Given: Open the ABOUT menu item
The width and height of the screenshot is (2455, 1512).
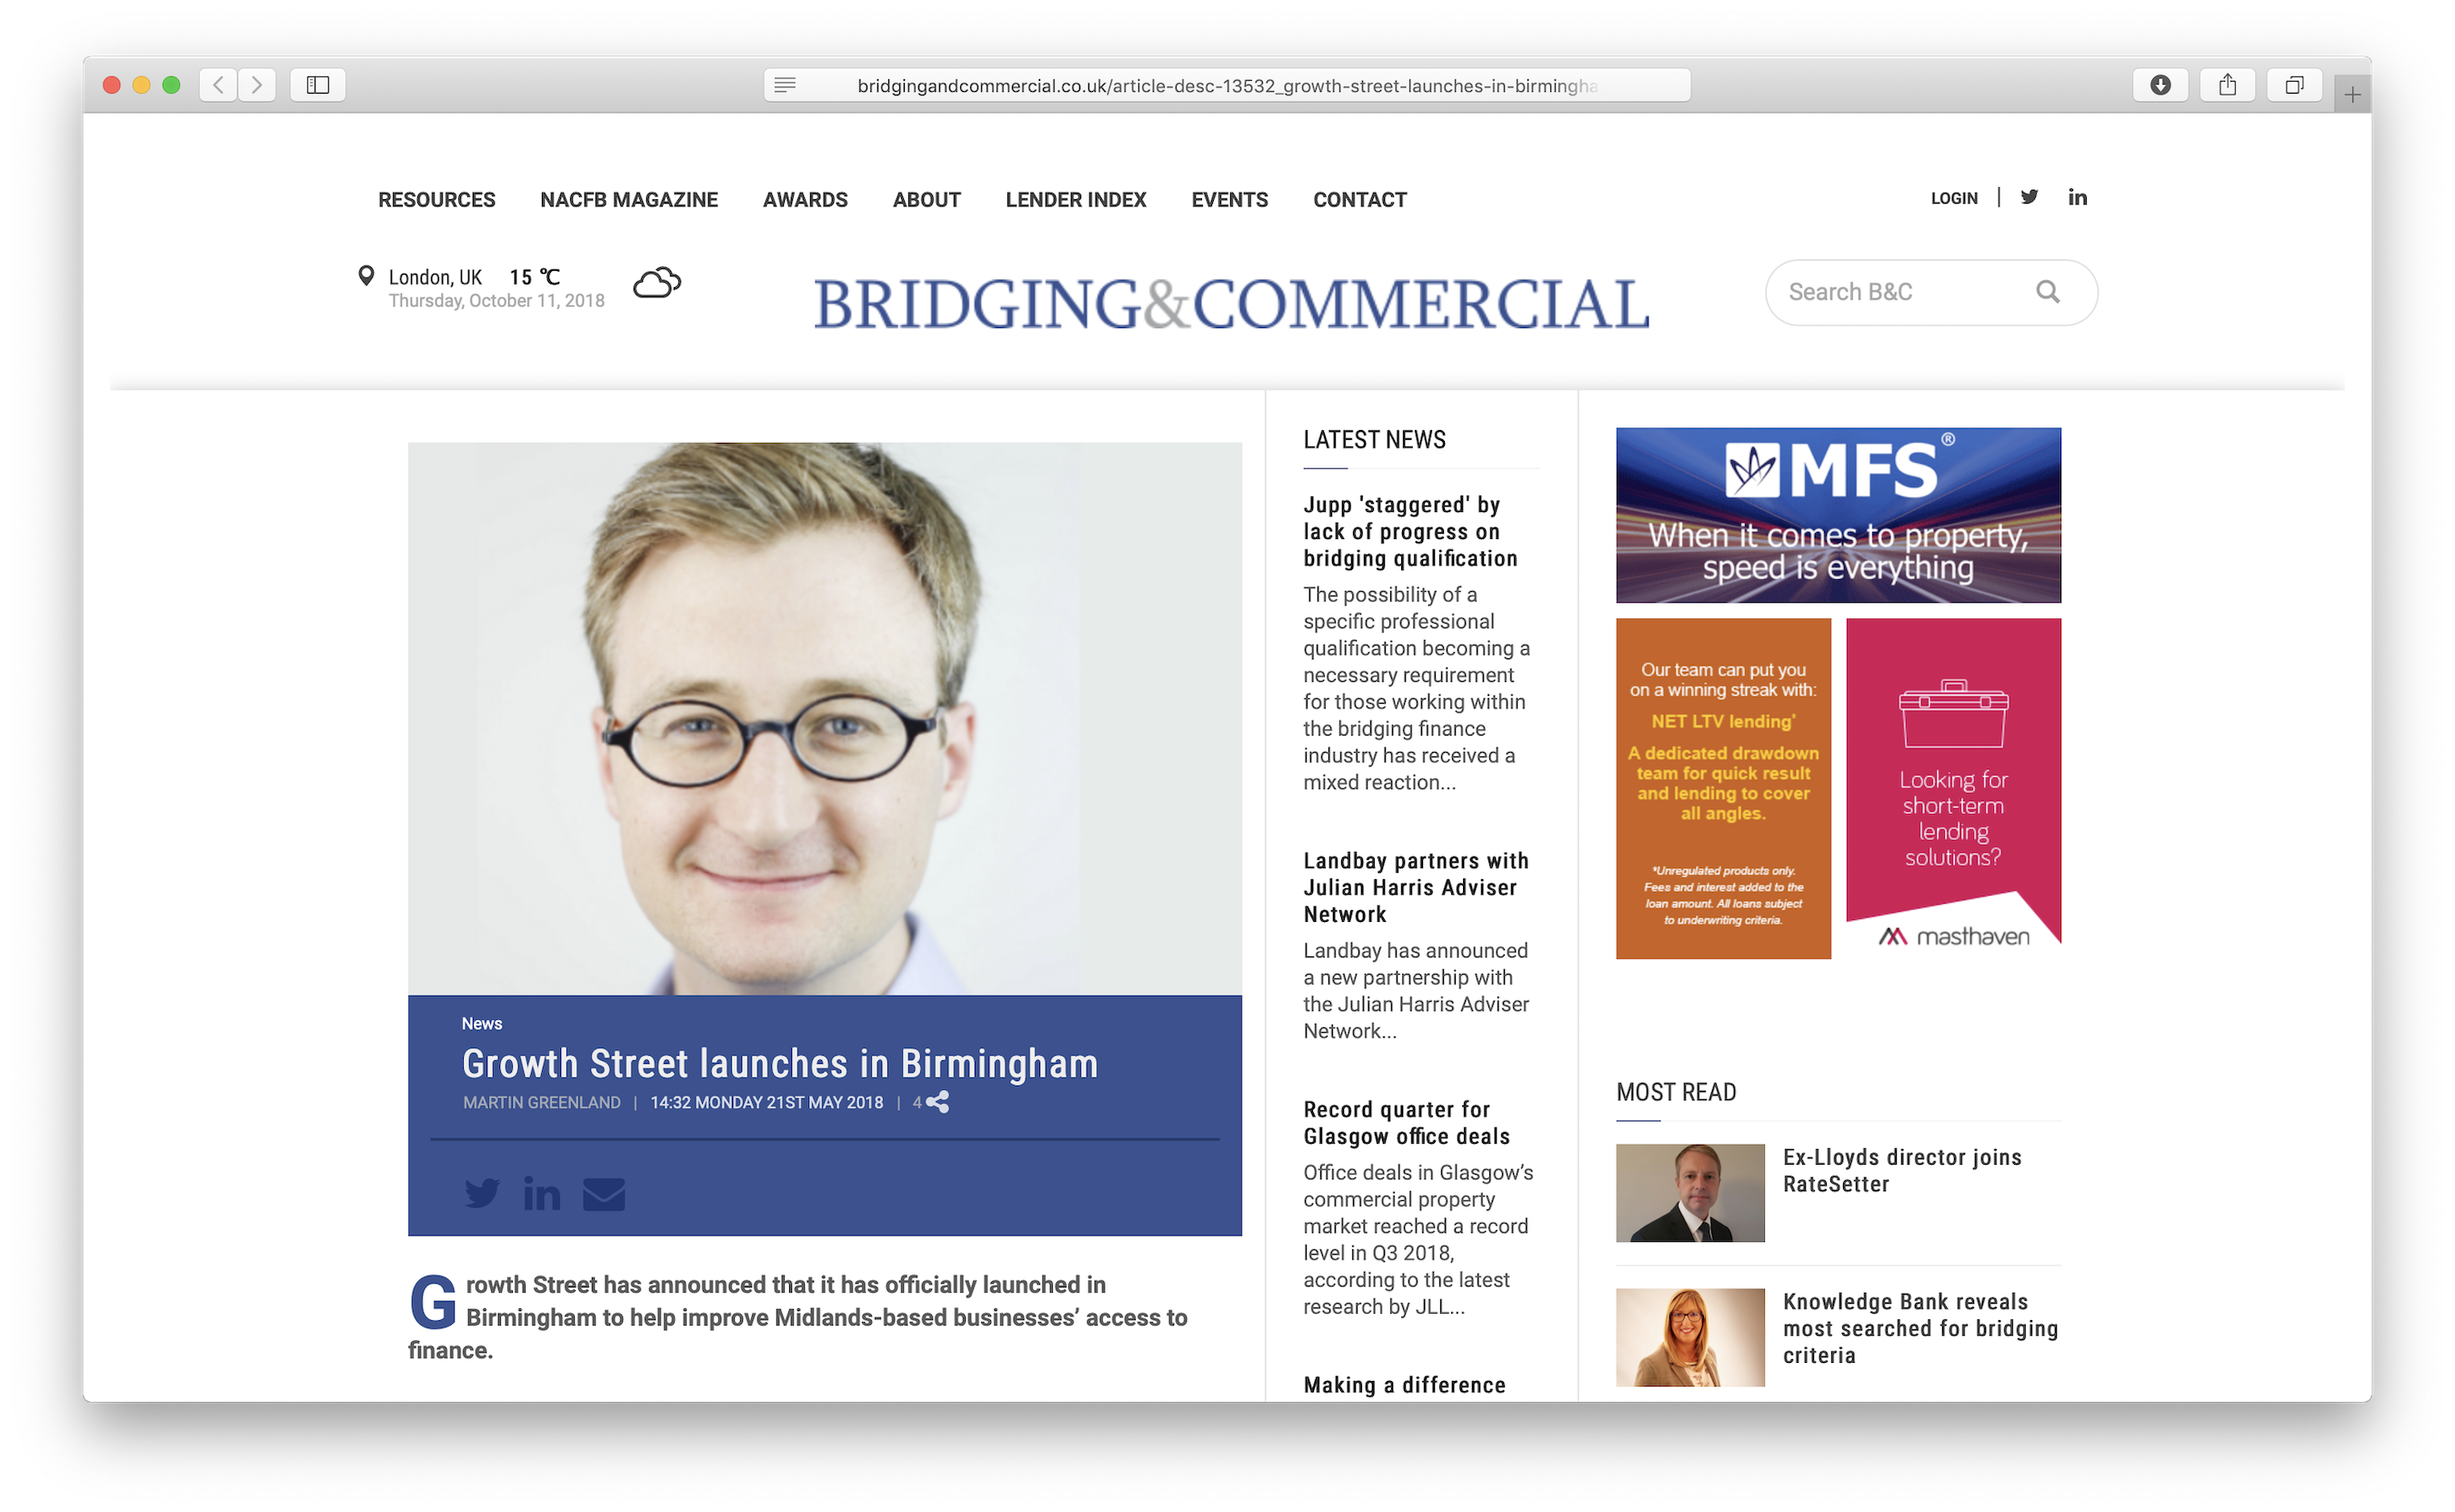Looking at the screenshot, I should (927, 200).
